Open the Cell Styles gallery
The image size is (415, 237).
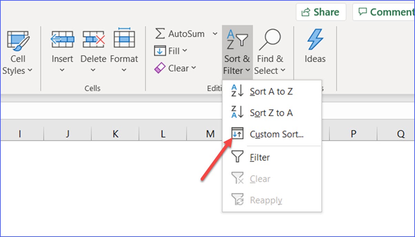[x=17, y=52]
